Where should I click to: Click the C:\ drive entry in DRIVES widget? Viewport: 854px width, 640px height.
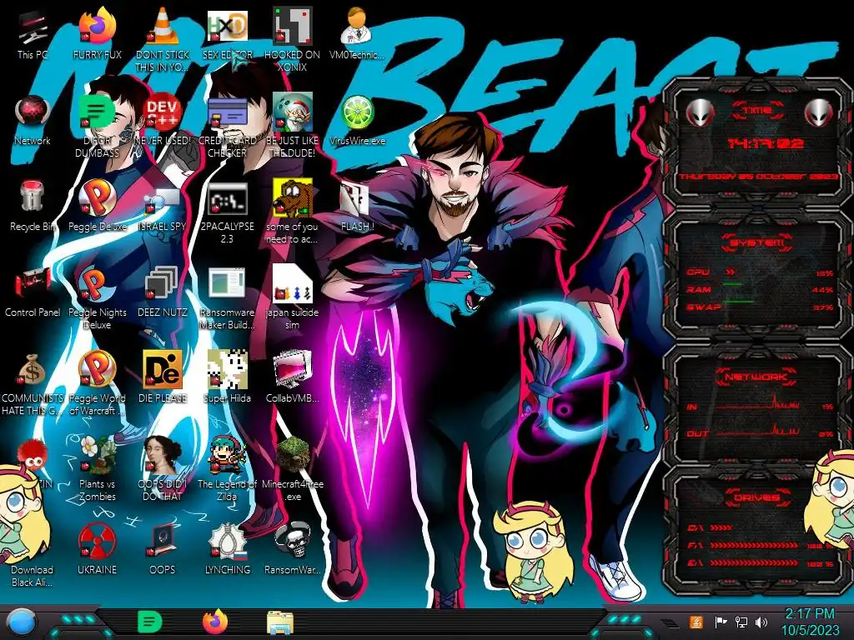pyautogui.click(x=711, y=527)
